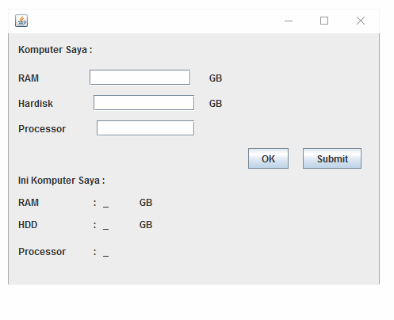The width and height of the screenshot is (394, 320).
Task: Click the Hardisk label
Action: (x=36, y=104)
